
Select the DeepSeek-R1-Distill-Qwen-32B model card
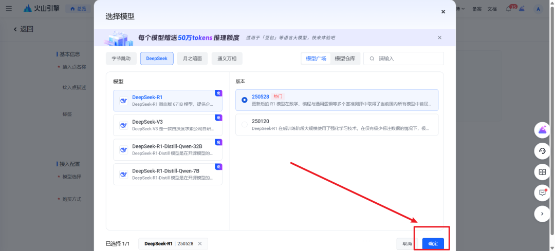tap(168, 149)
